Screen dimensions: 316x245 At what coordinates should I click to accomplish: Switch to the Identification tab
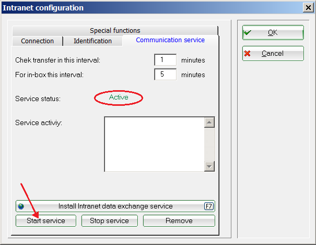[x=92, y=41]
